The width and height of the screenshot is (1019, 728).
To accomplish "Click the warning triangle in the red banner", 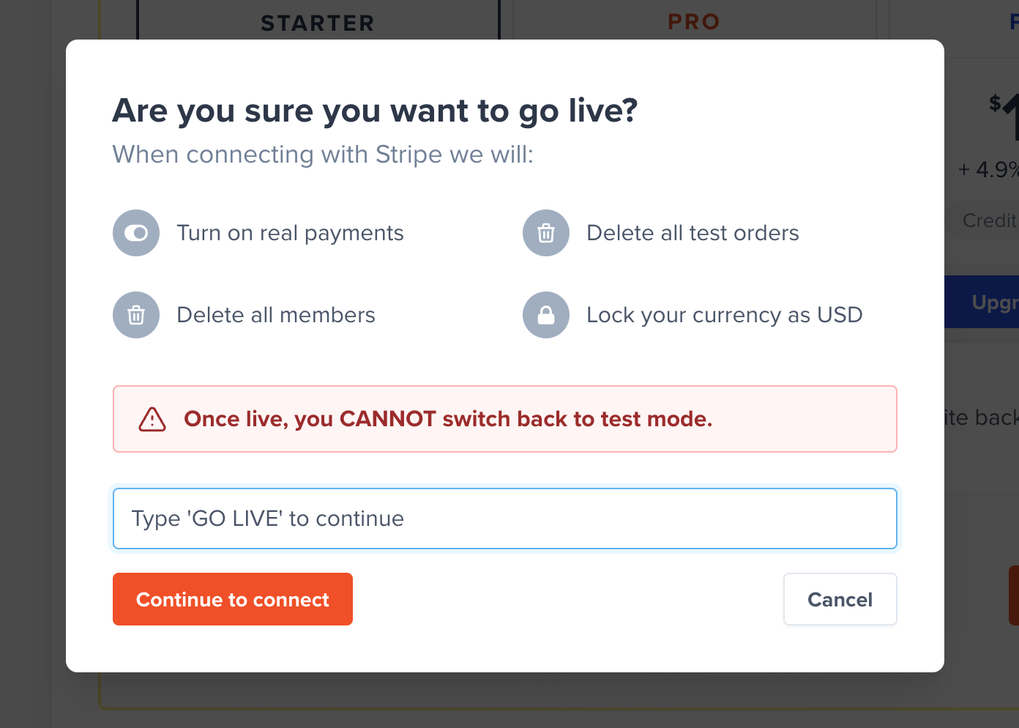I will click(x=152, y=419).
